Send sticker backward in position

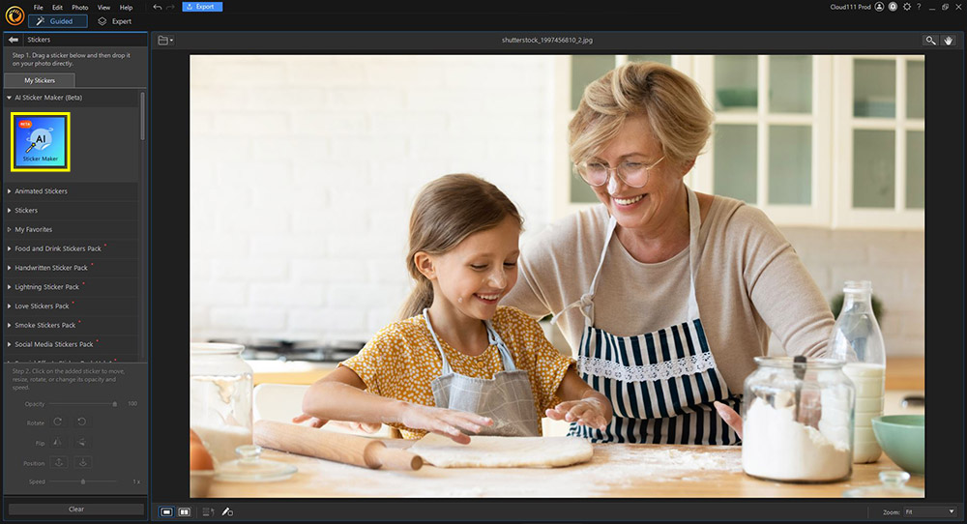[x=83, y=462]
